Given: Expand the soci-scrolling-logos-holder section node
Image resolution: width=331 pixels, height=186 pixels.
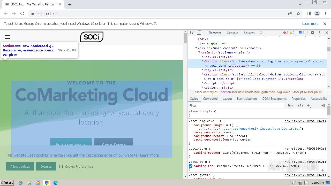Looking at the screenshot, I should 202,74.
